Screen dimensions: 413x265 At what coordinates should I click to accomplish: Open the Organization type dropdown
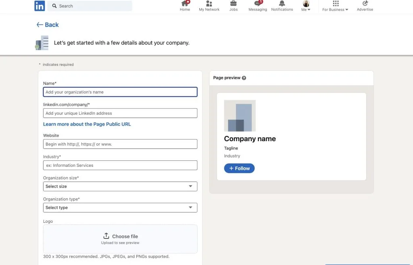(120, 207)
